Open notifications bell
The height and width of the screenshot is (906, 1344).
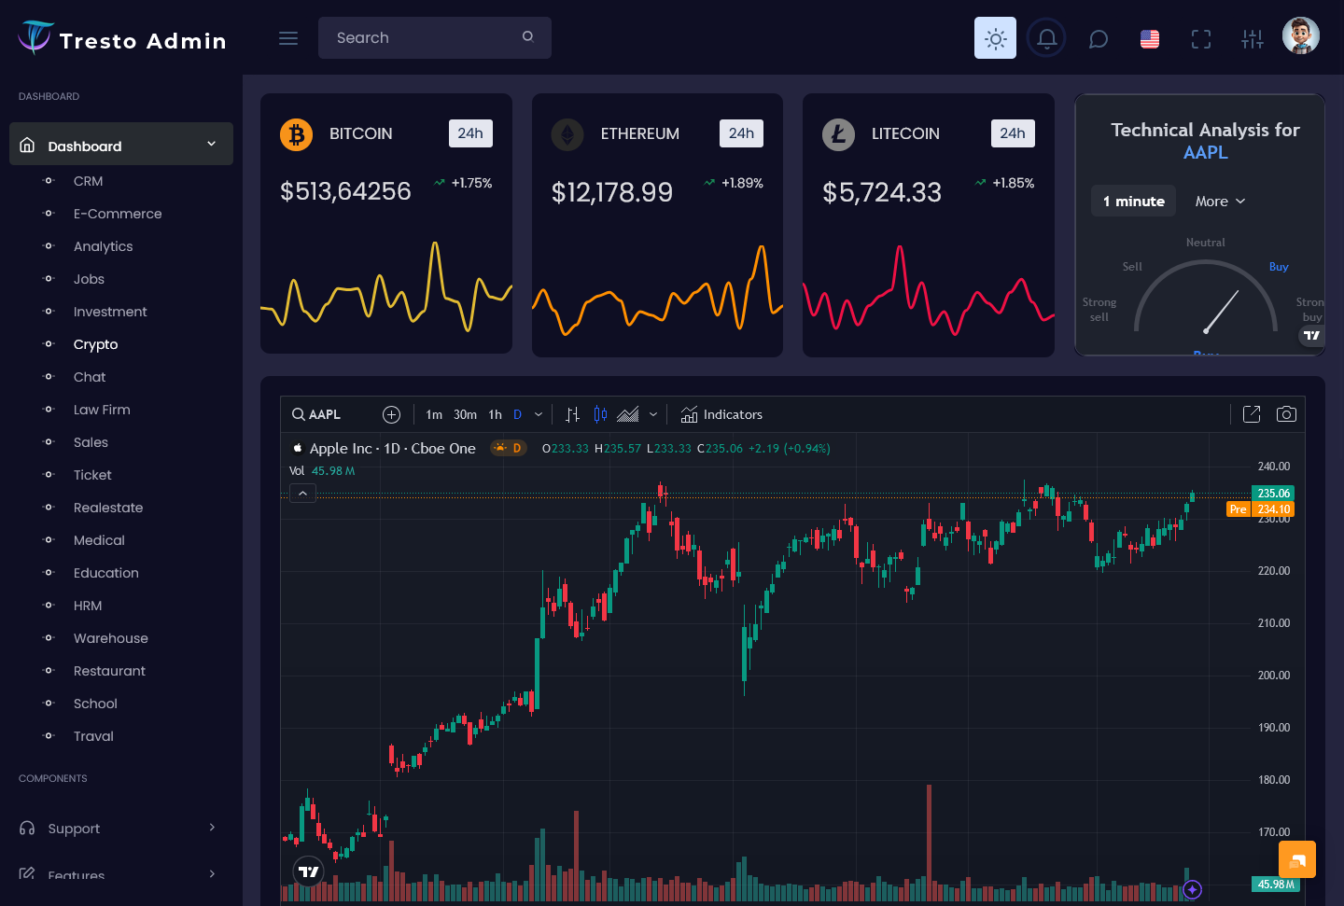[x=1047, y=38]
